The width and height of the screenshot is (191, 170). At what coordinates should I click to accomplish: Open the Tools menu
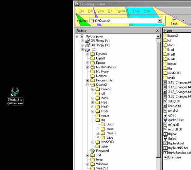coord(136,11)
